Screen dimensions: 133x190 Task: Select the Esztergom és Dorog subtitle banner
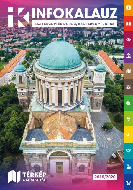pos(74,24)
